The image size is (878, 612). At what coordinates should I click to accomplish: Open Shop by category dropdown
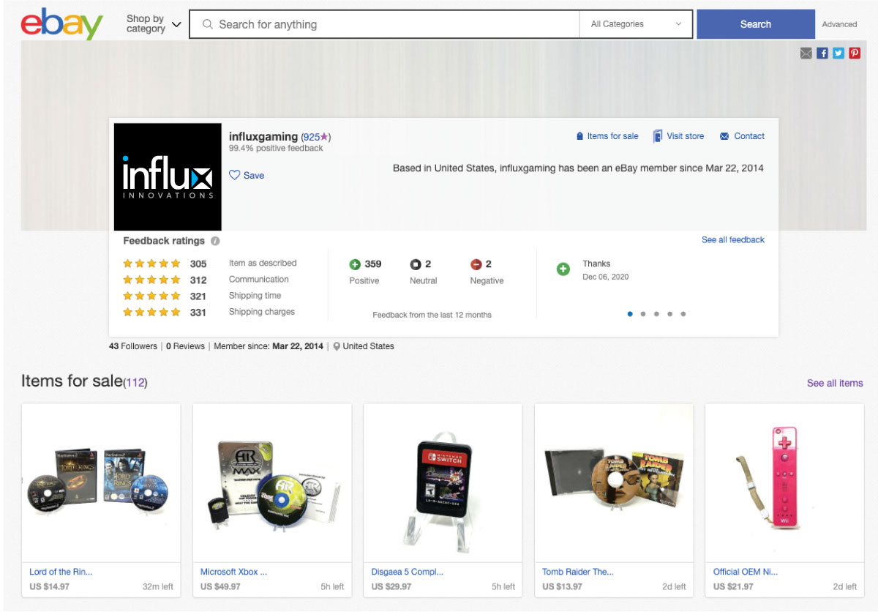tap(153, 24)
